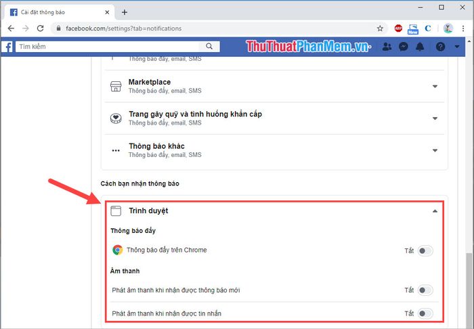The height and width of the screenshot is (329, 474).
Task: Click the Marketplace heading
Action: pyautogui.click(x=150, y=82)
